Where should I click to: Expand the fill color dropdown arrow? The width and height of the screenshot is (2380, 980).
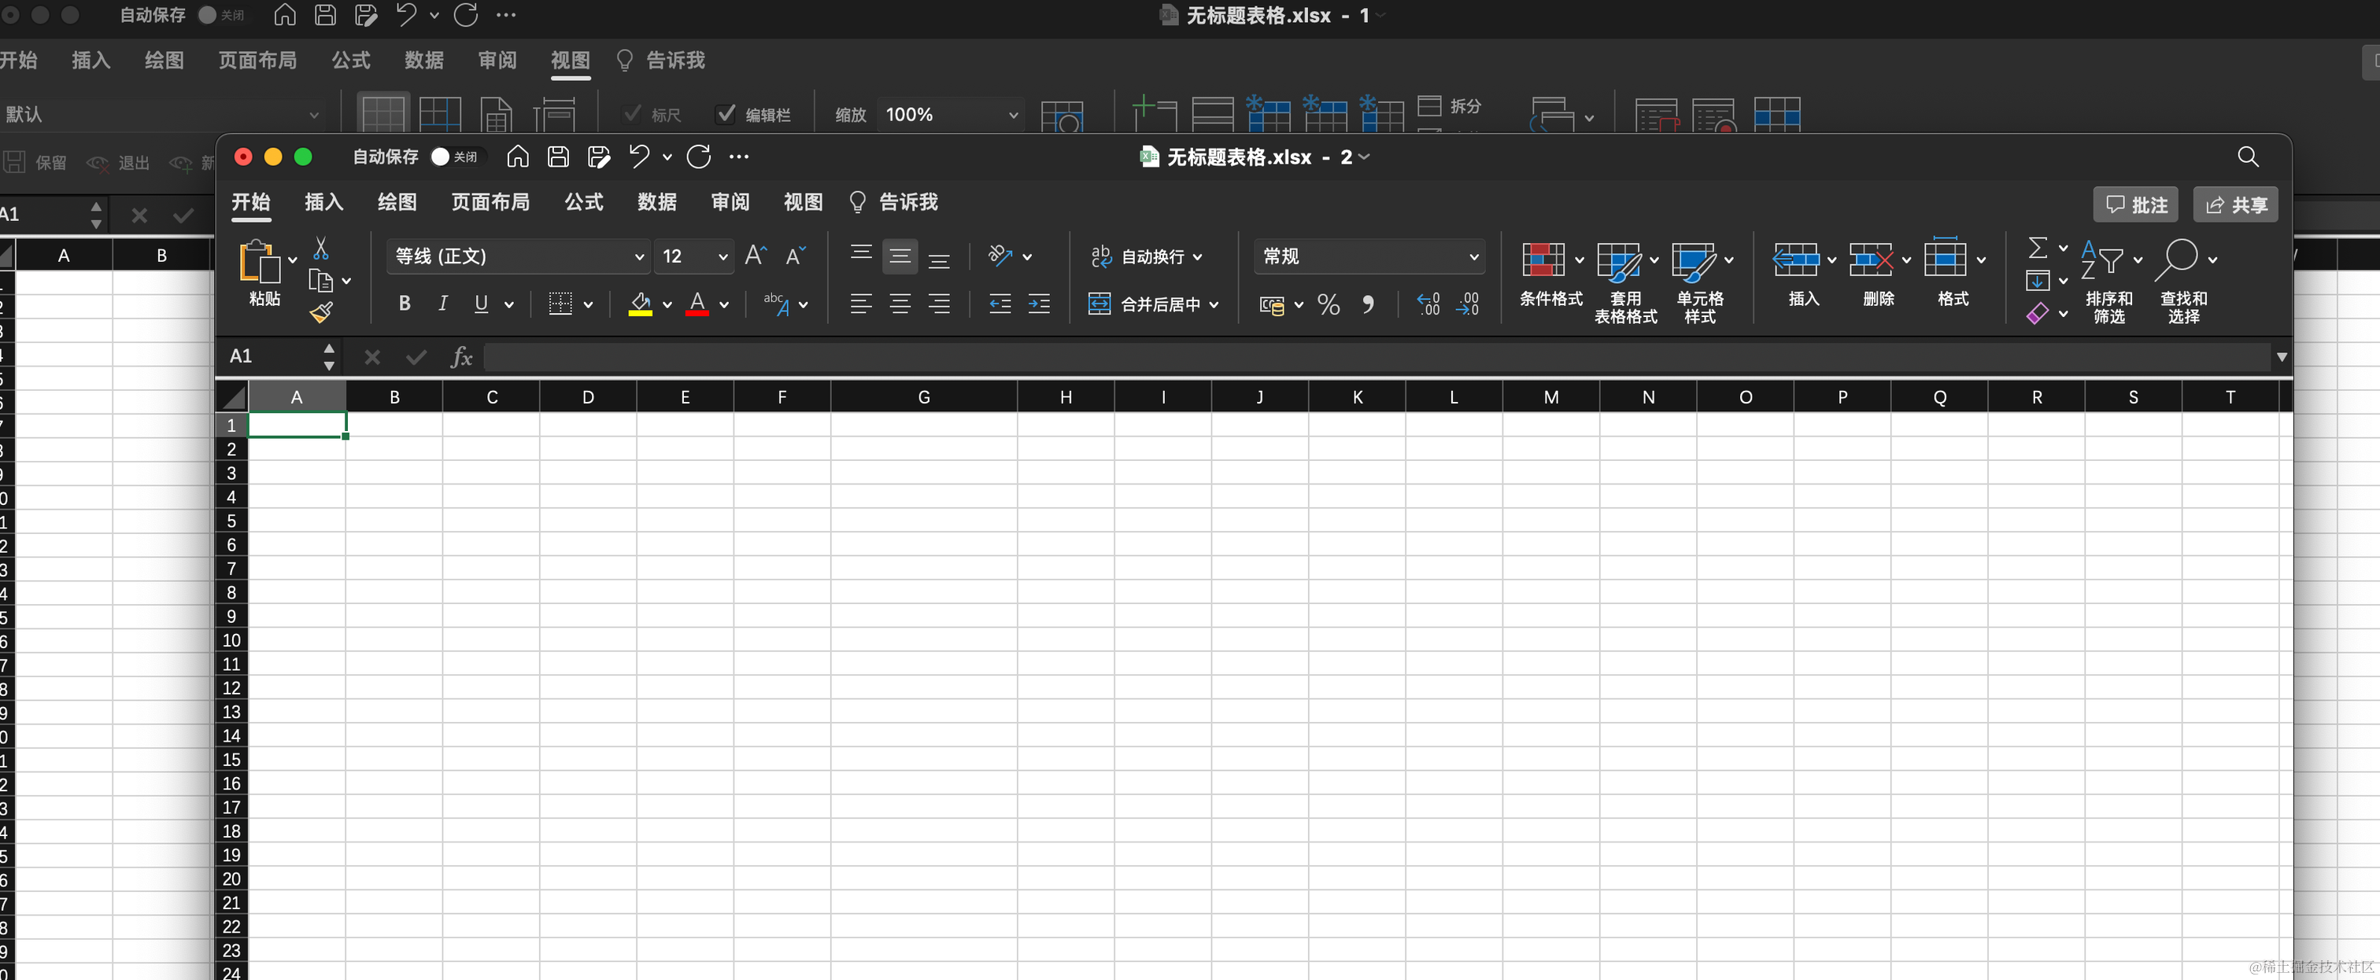click(x=667, y=305)
